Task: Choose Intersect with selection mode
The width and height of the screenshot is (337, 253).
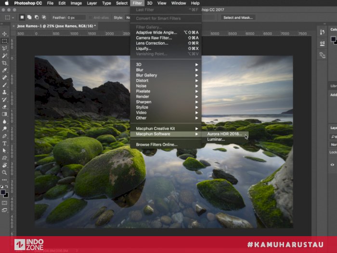Action: [x=44, y=17]
